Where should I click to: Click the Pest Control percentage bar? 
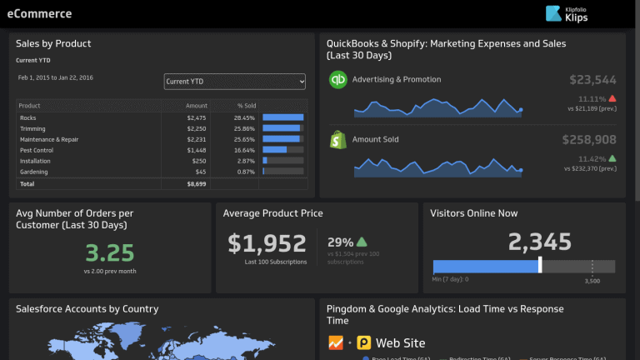pyautogui.click(x=274, y=150)
